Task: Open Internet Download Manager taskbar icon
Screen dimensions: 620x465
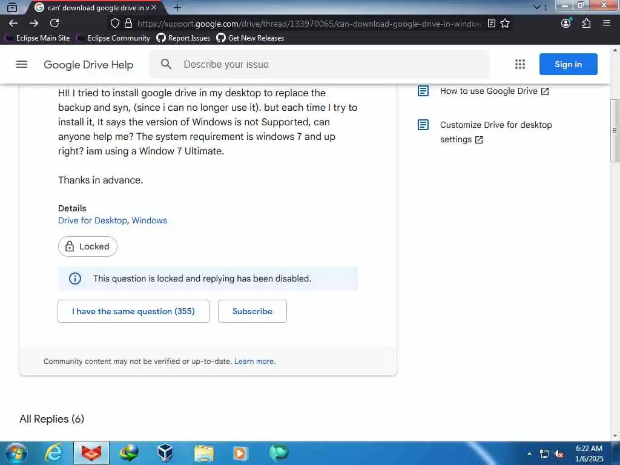Action: [x=129, y=453]
